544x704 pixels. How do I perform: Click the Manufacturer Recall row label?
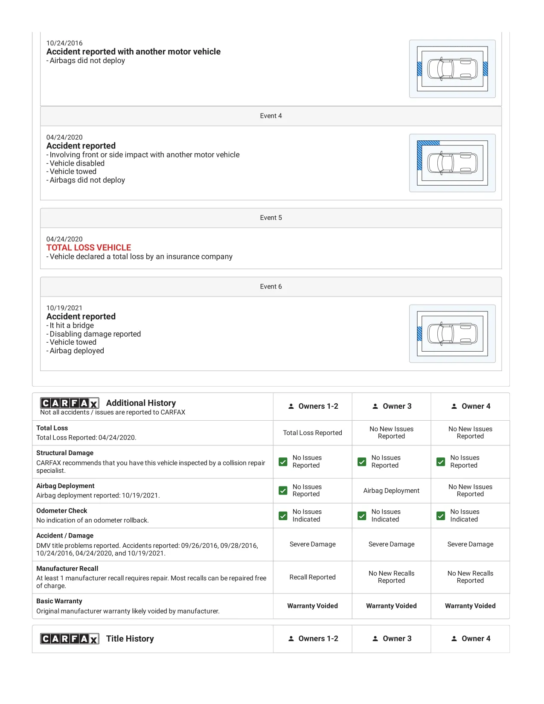pyautogui.click(x=67, y=569)
